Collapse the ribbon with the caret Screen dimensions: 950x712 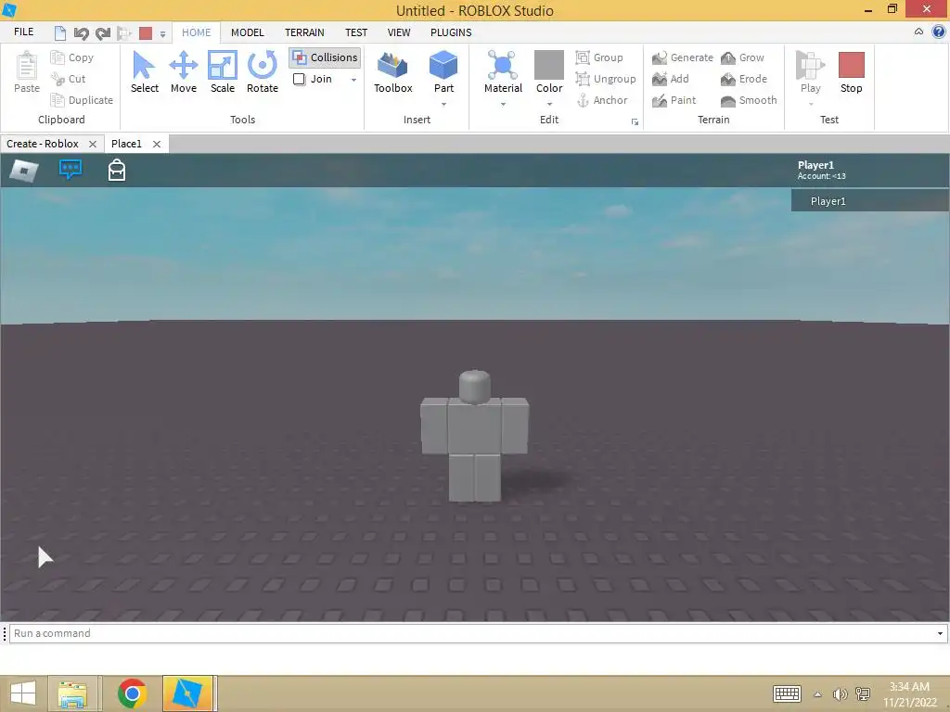click(918, 32)
